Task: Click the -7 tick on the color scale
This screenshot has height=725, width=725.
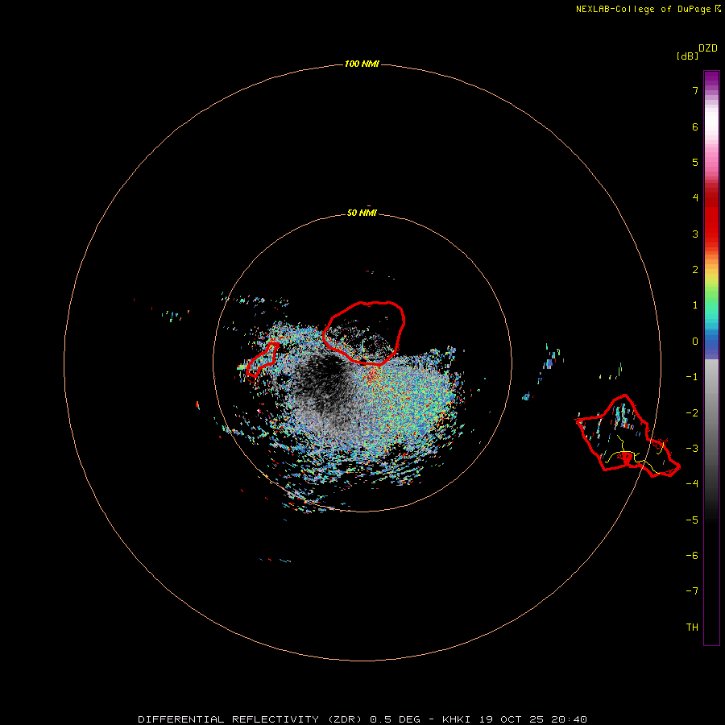Action: click(692, 591)
